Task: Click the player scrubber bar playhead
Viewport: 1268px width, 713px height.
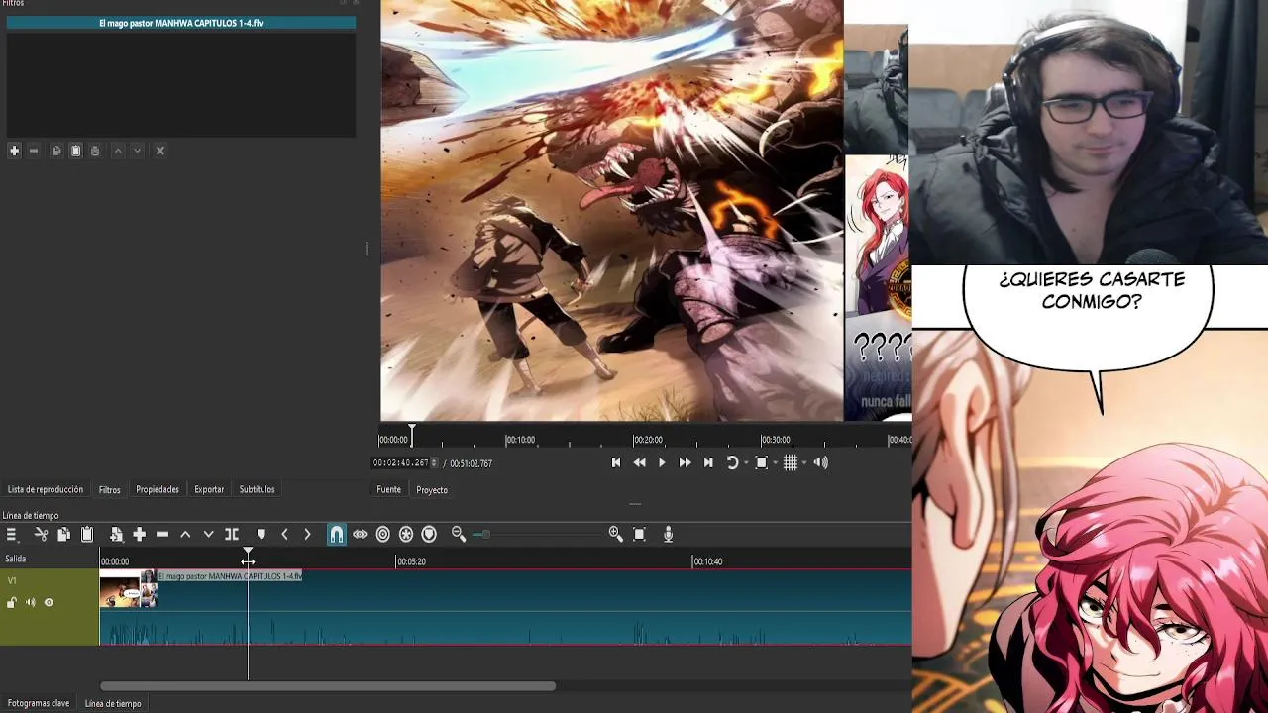Action: pyautogui.click(x=412, y=434)
